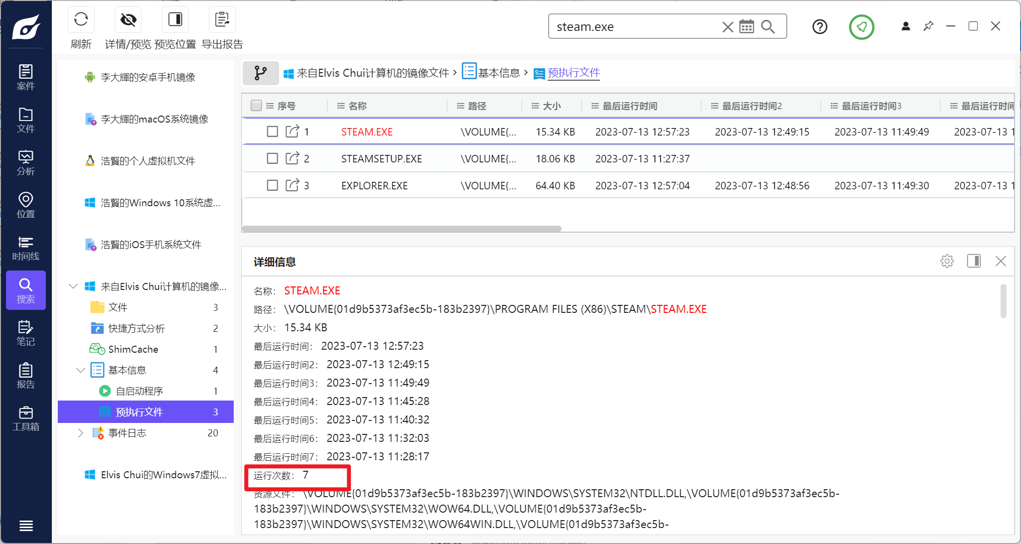The width and height of the screenshot is (1021, 544).
Task: Toggle the select-all header checkbox
Action: [256, 106]
